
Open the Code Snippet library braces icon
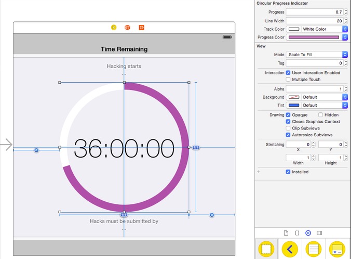[x=297, y=233]
